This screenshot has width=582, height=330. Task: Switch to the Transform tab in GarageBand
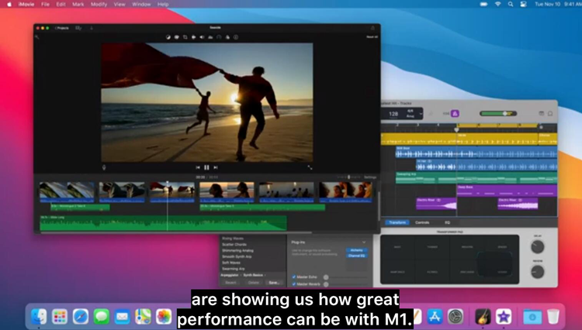(397, 222)
